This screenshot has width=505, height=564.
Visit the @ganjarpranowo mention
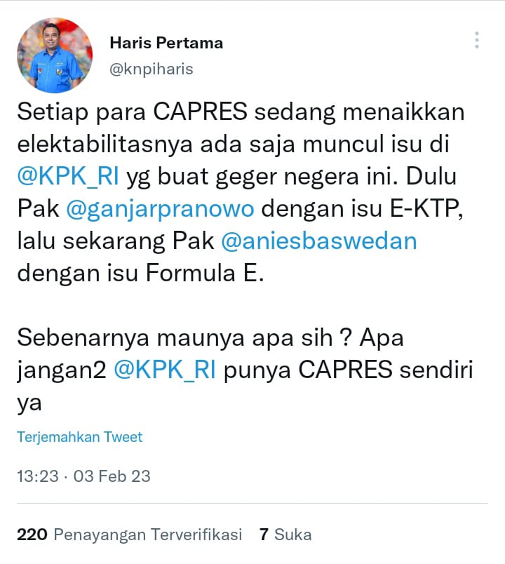coord(160,208)
